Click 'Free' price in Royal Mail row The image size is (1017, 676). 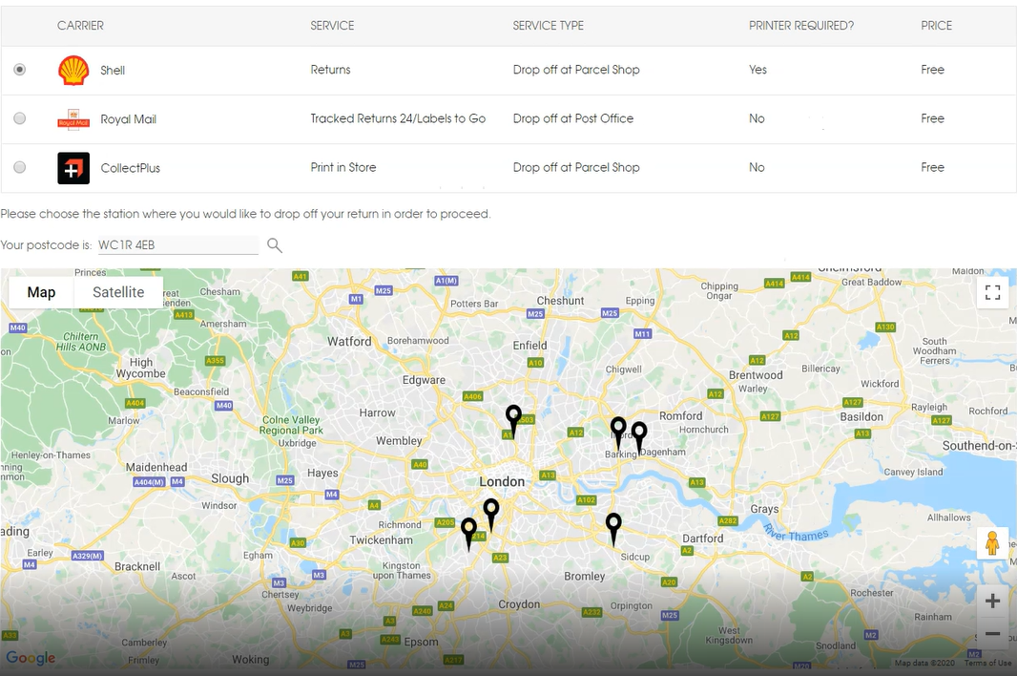point(932,118)
